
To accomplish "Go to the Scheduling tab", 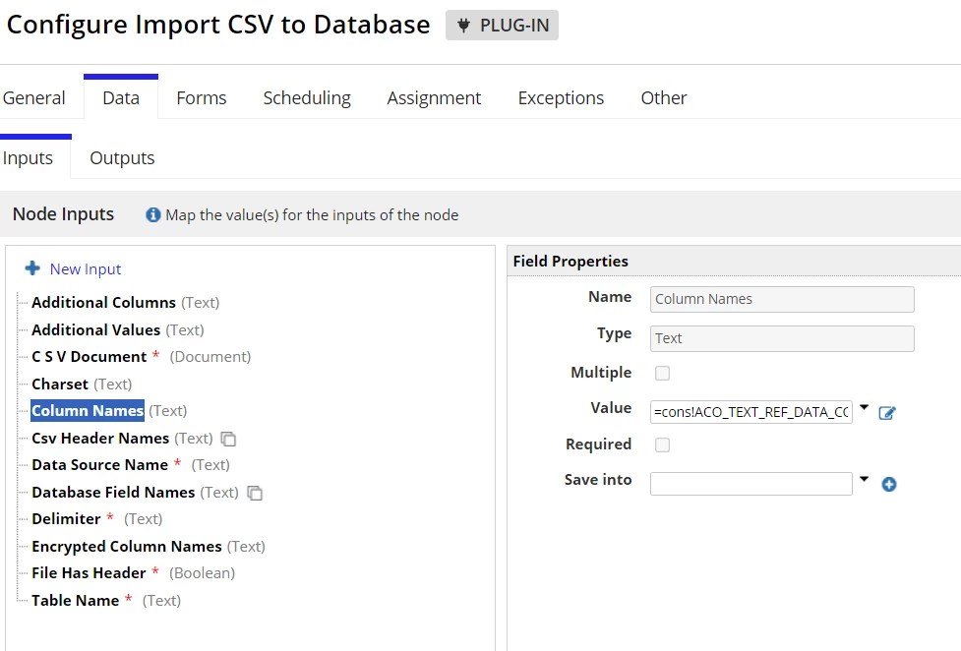I will tap(307, 98).
